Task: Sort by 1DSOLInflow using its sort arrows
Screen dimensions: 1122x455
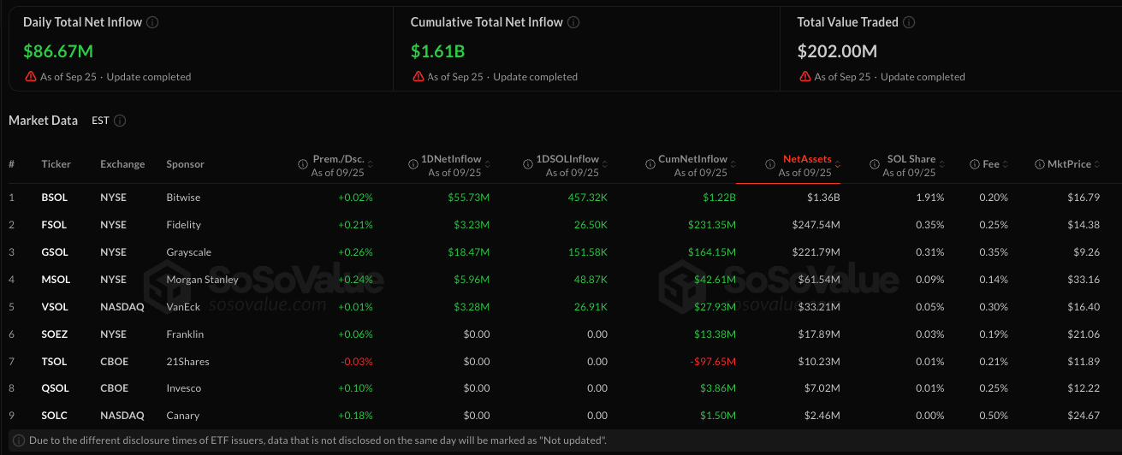Action: click(604, 165)
